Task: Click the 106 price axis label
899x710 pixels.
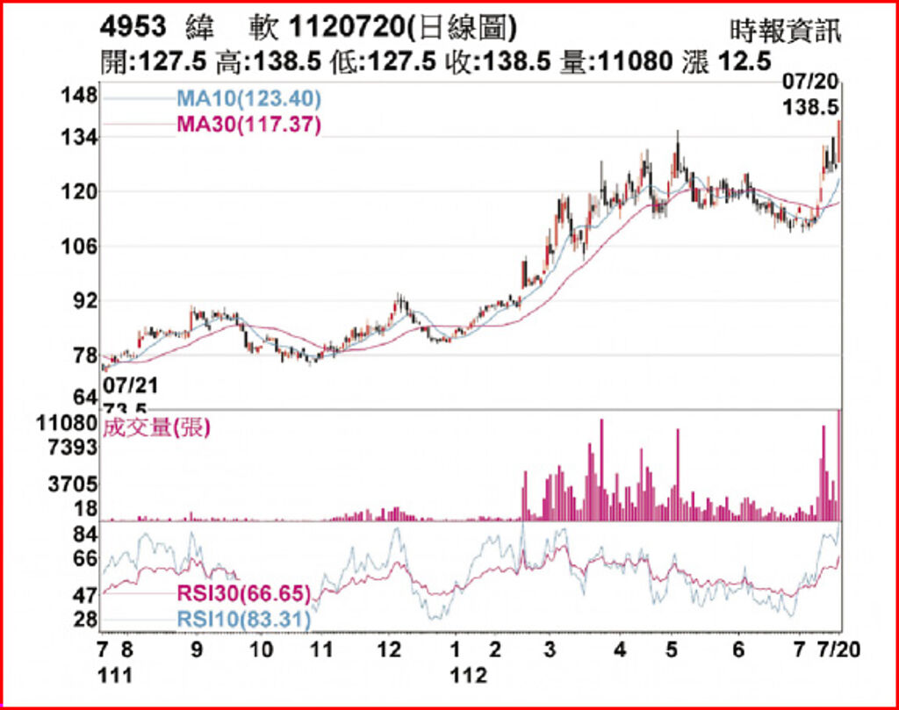Action: tap(78, 247)
